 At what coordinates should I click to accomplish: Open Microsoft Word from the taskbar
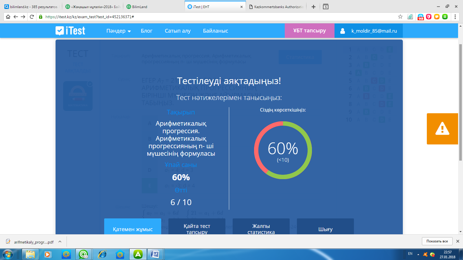[x=155, y=255]
